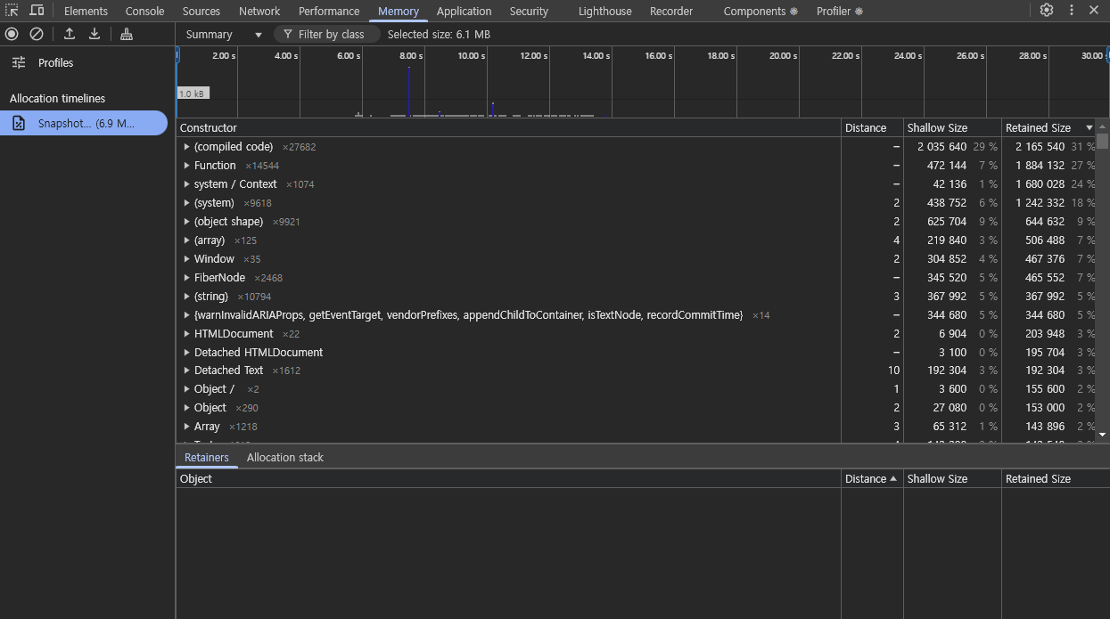Sort retainers by Retained Size column

1056,479
